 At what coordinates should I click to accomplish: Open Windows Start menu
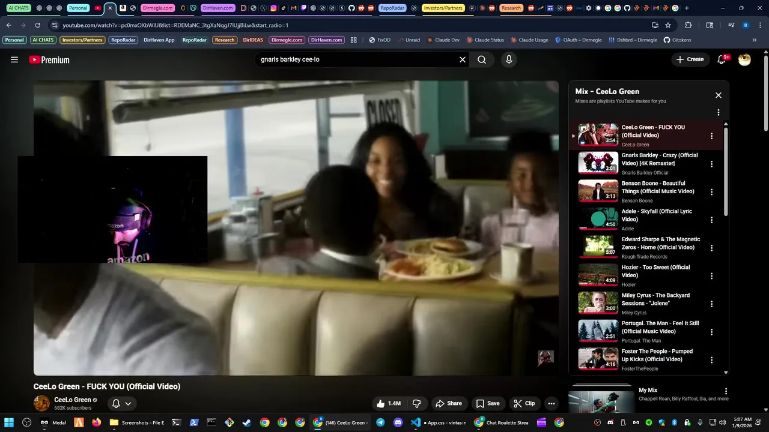[x=9, y=422]
